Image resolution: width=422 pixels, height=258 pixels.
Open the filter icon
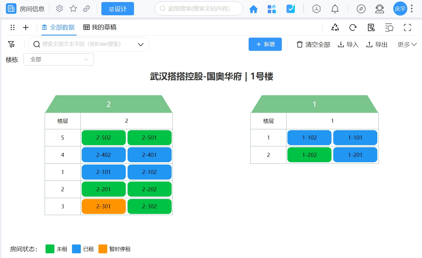[x=11, y=44]
